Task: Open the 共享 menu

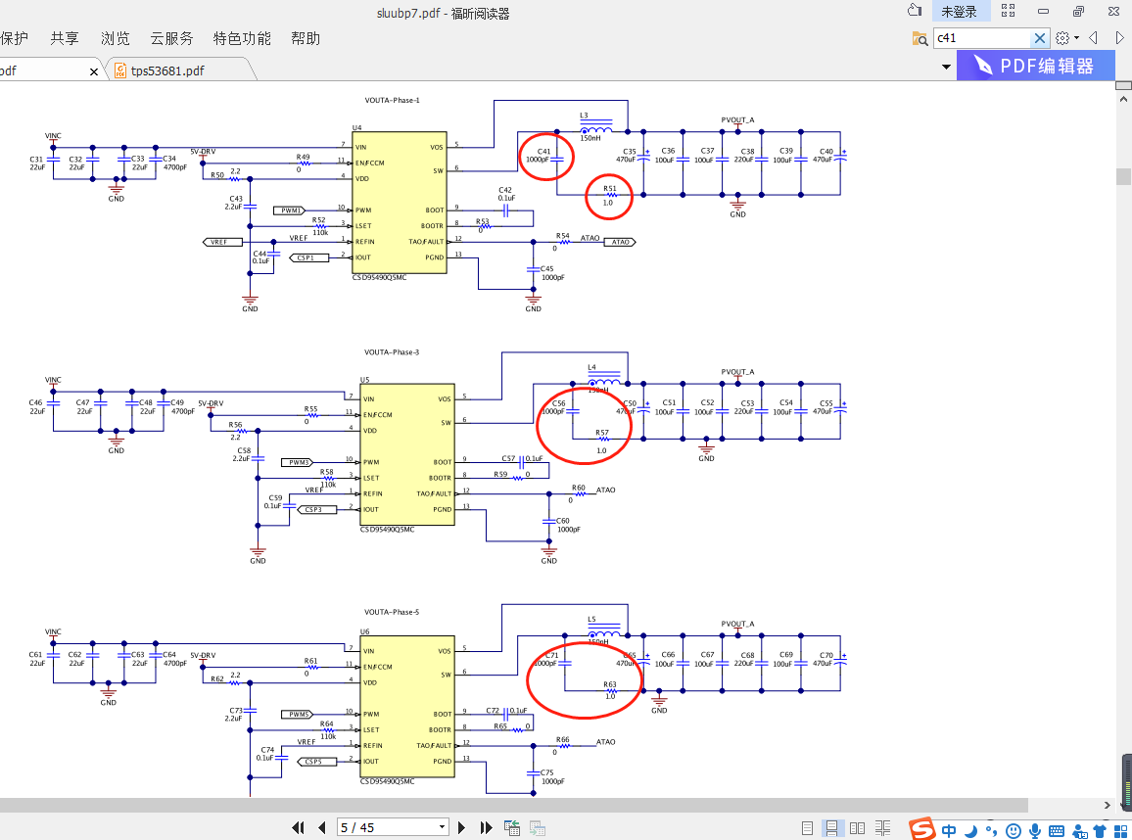Action: pyautogui.click(x=65, y=39)
